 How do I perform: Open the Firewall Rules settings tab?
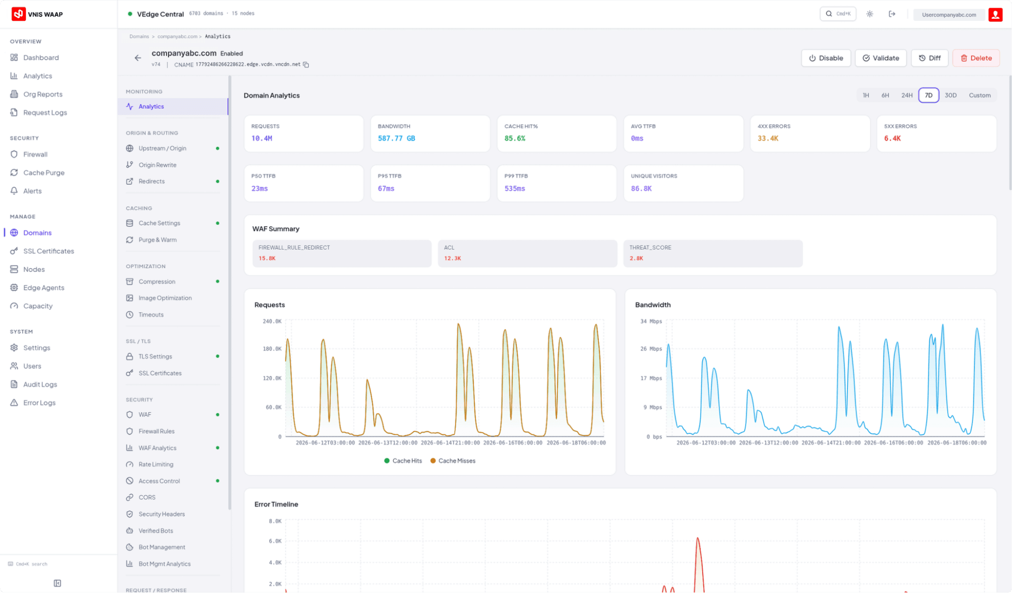(156, 431)
